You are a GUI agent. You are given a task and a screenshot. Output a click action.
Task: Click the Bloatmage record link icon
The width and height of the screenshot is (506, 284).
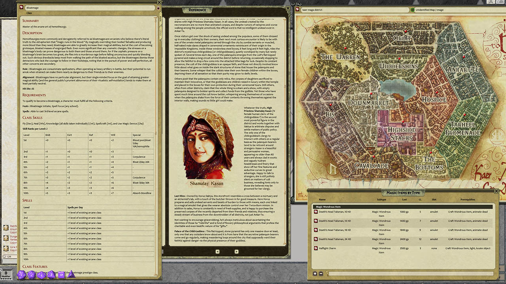click(22, 7)
